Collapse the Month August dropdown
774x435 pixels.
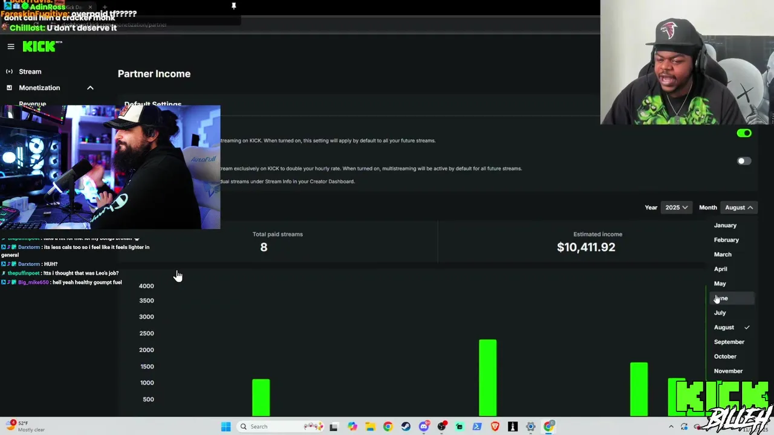tap(739, 207)
